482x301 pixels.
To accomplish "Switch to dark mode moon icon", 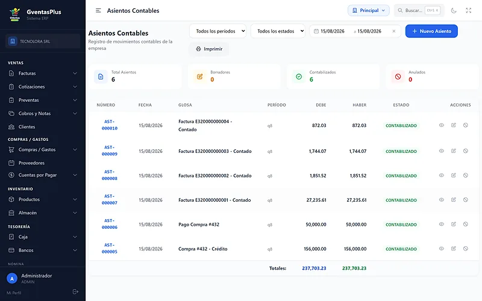I will pos(454,10).
